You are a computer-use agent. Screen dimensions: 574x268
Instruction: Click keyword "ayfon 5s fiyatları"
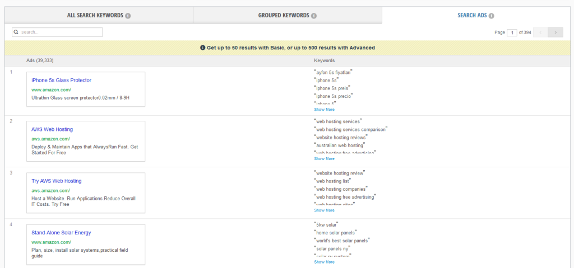(333, 72)
